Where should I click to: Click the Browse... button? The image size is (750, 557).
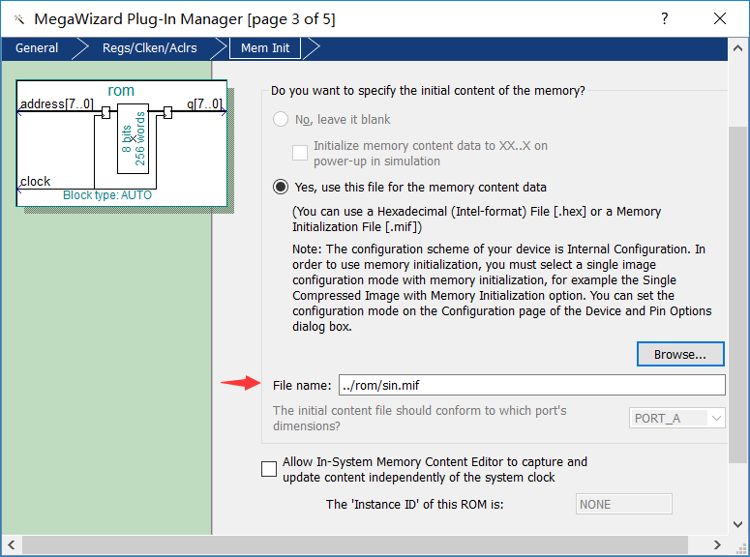coord(680,354)
